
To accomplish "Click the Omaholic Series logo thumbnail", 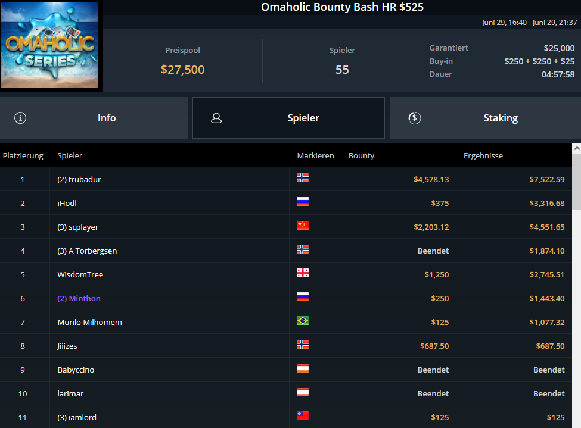I will (x=49, y=45).
